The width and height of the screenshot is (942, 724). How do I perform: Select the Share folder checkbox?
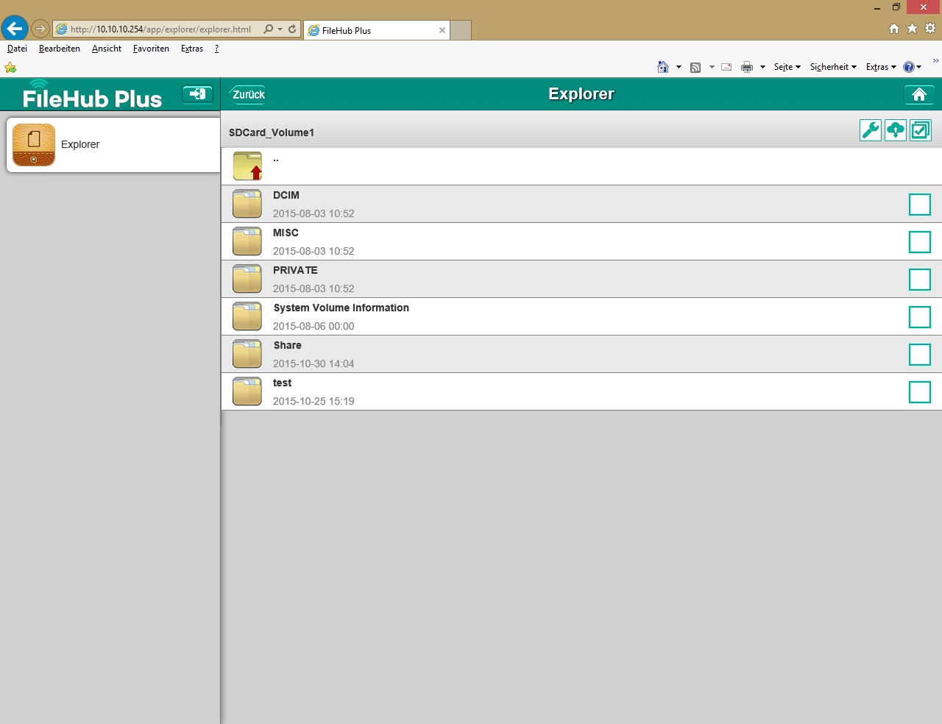point(919,355)
